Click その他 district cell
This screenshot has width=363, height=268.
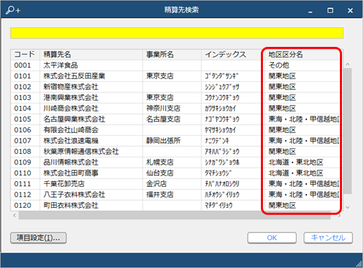pos(302,65)
